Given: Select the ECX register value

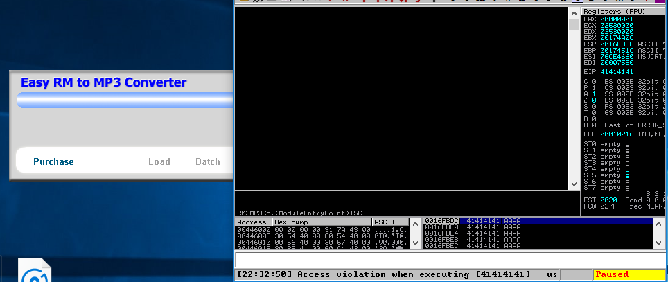Looking at the screenshot, I should pyautogui.click(x=617, y=26).
